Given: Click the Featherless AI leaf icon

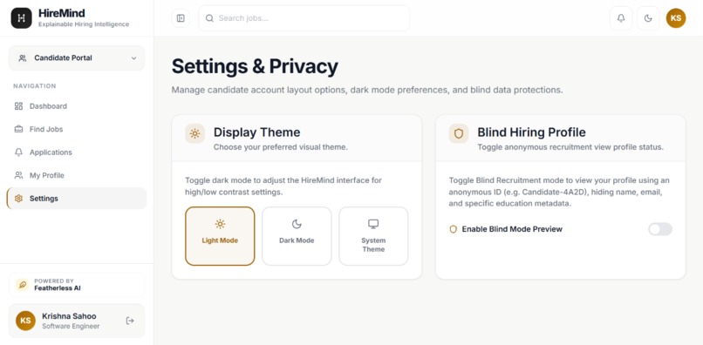Looking at the screenshot, I should pyautogui.click(x=22, y=285).
